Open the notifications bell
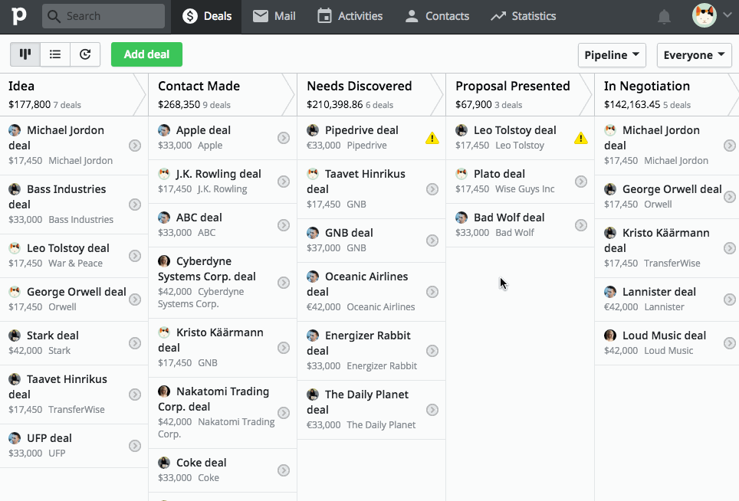The width and height of the screenshot is (739, 501). pyautogui.click(x=664, y=17)
